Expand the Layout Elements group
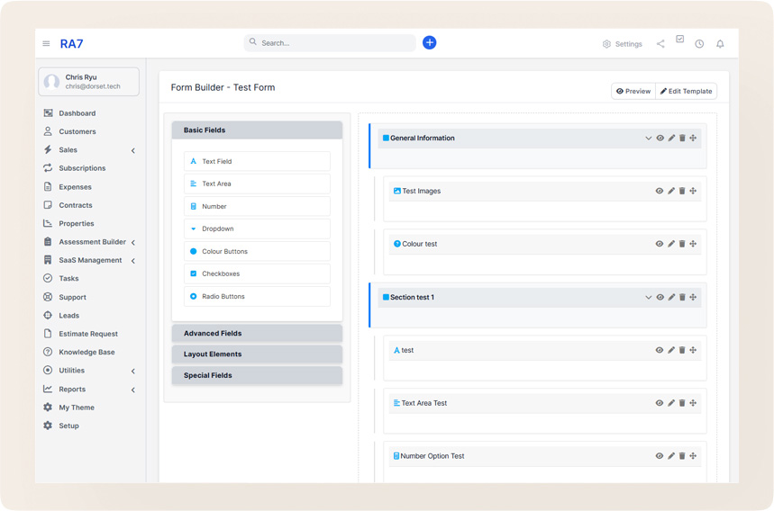The height and width of the screenshot is (511, 774). click(257, 354)
